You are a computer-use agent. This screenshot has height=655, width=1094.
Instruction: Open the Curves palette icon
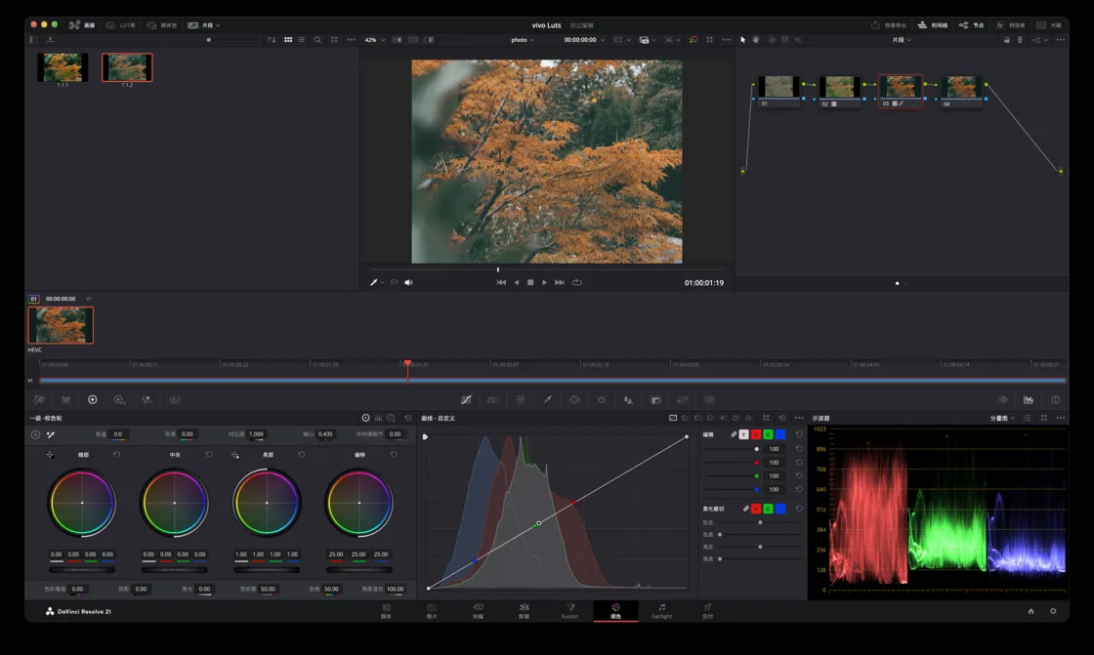[x=466, y=399]
